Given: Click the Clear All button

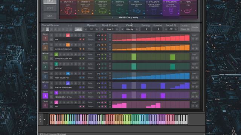Looking at the screenshot, I should 185,29.
